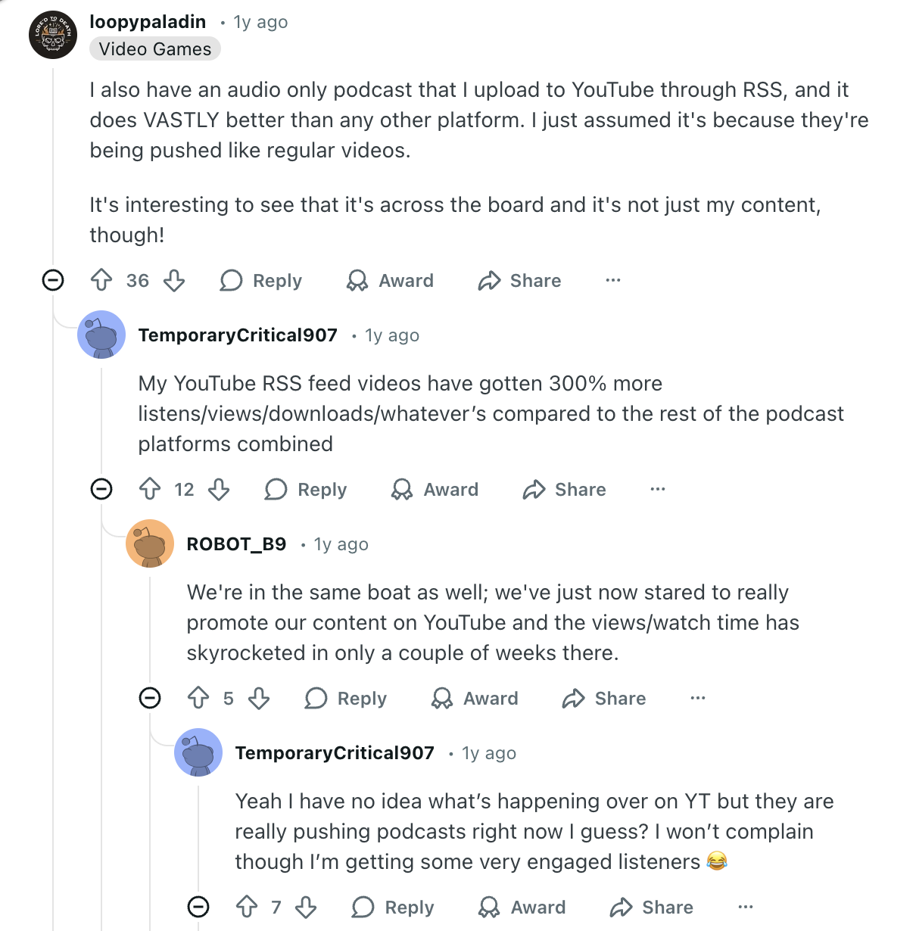
Task: Open the loopypaladin username profile link
Action: click(148, 22)
